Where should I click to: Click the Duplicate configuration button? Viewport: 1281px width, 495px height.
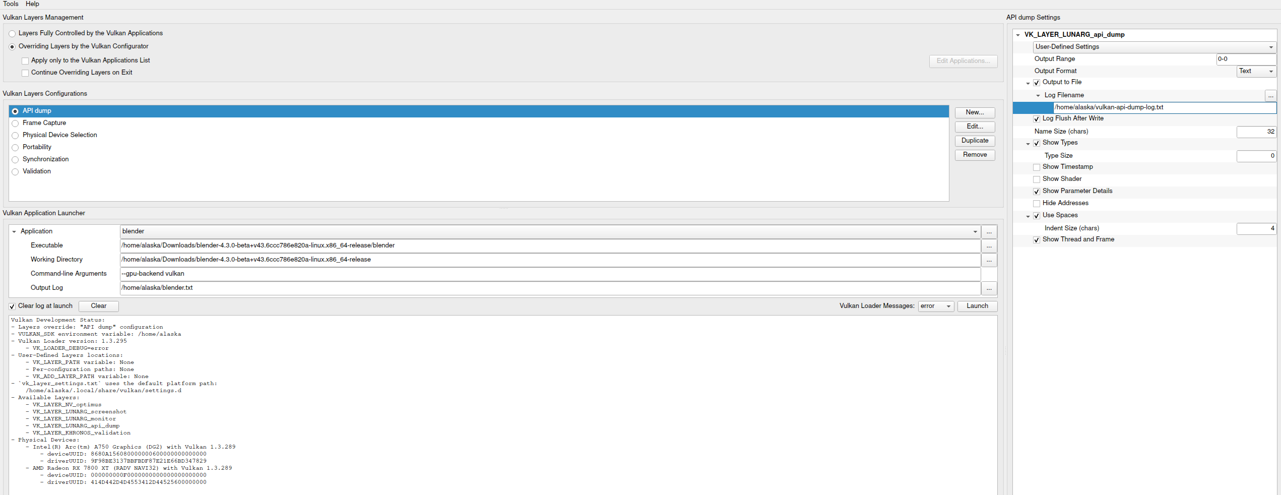[975, 141]
